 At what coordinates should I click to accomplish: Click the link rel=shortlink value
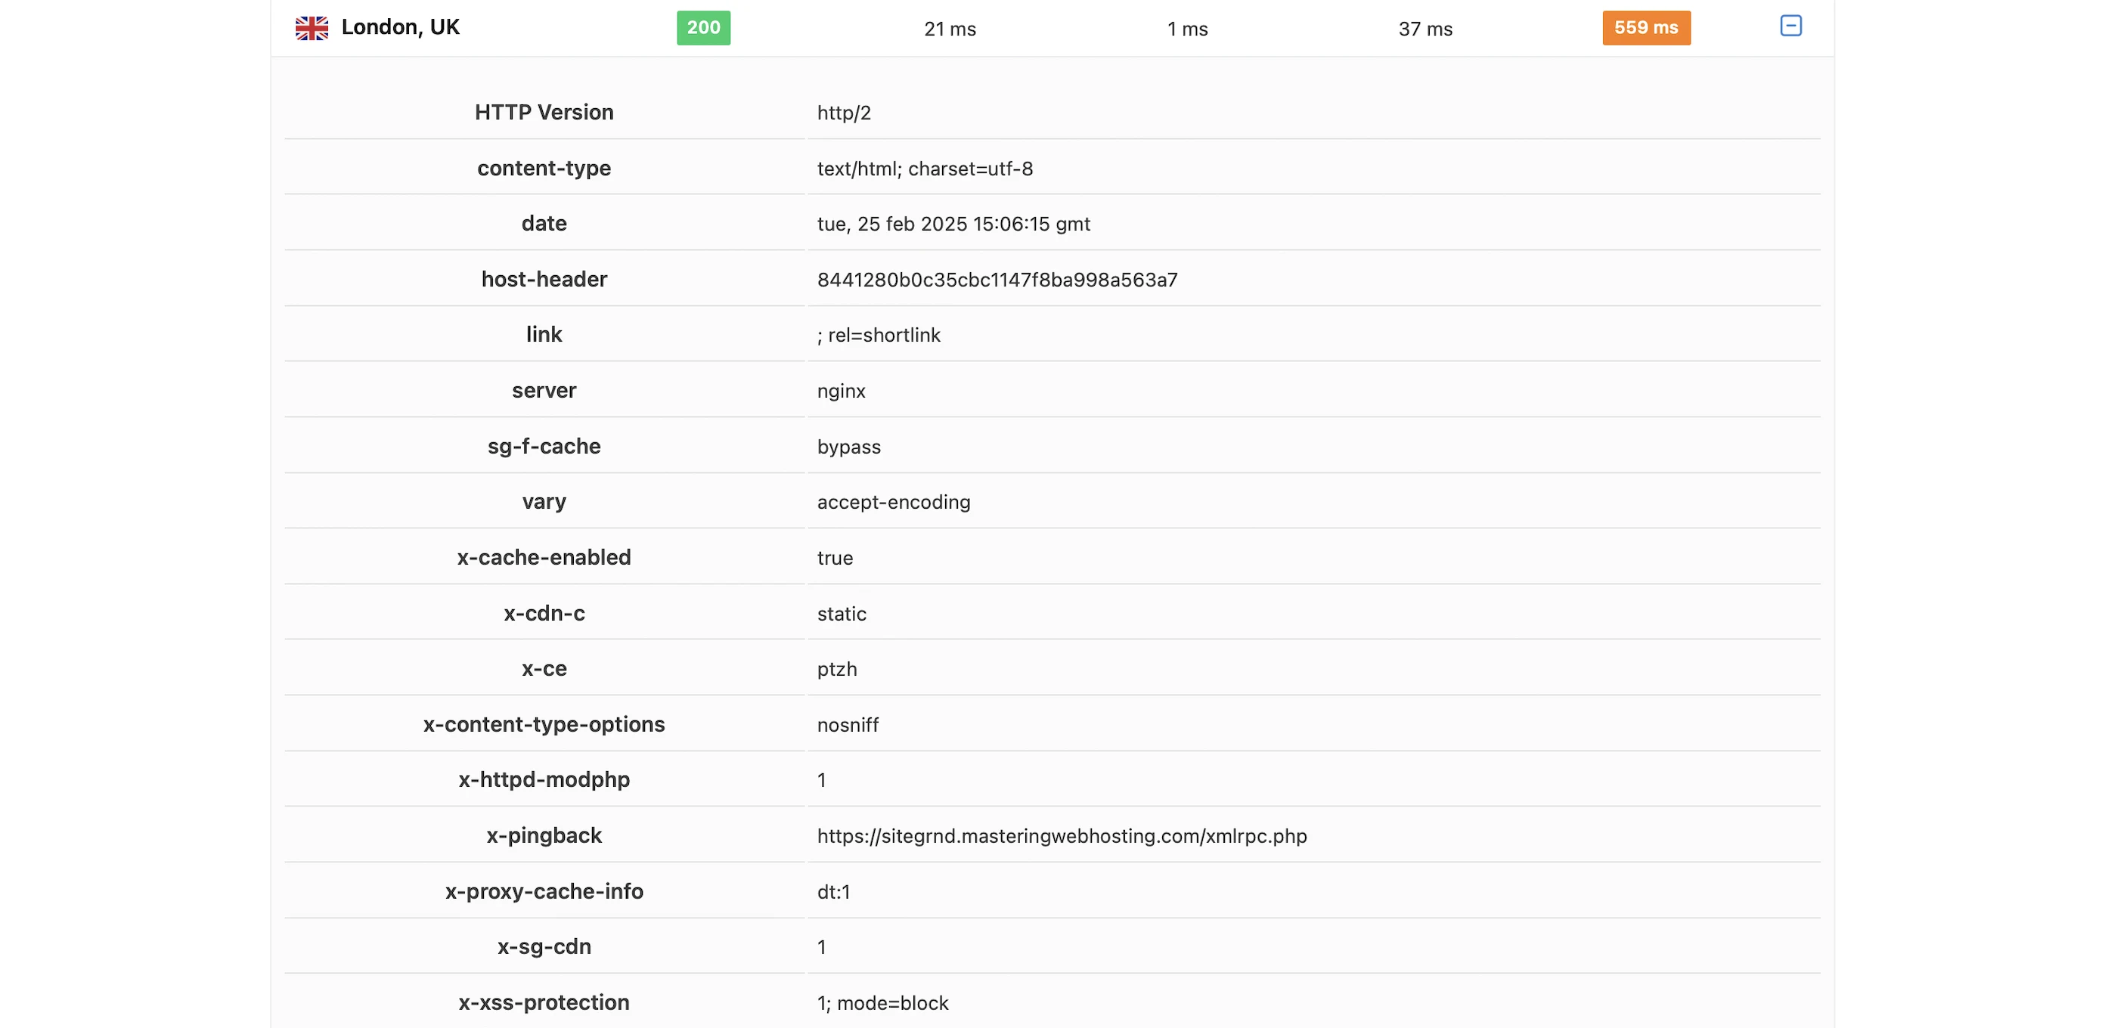point(879,335)
